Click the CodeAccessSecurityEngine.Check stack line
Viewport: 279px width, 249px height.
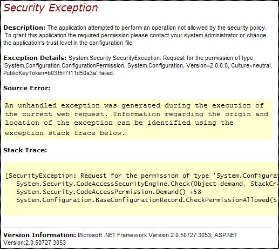point(147,184)
